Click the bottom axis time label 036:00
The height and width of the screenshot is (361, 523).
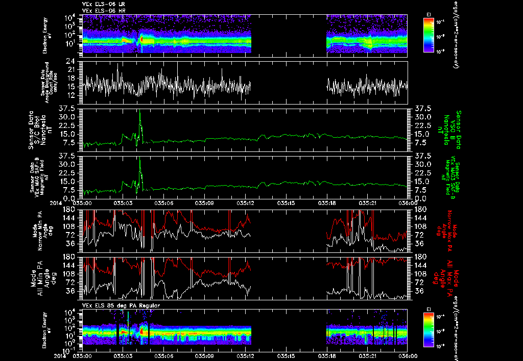tap(407, 356)
